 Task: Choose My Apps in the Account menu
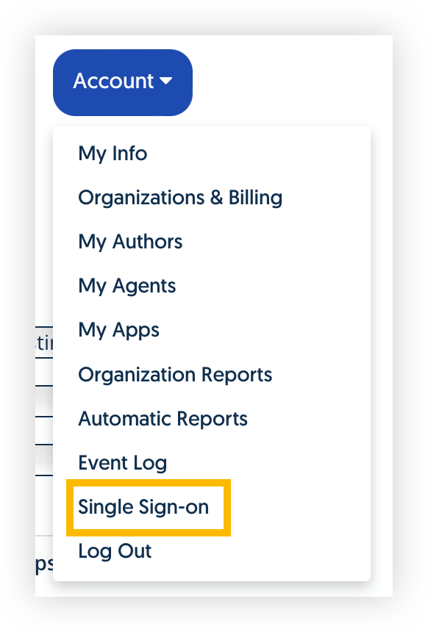point(118,331)
